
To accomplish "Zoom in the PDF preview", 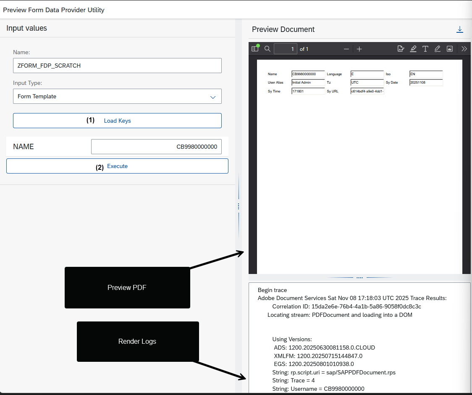I will (359, 49).
